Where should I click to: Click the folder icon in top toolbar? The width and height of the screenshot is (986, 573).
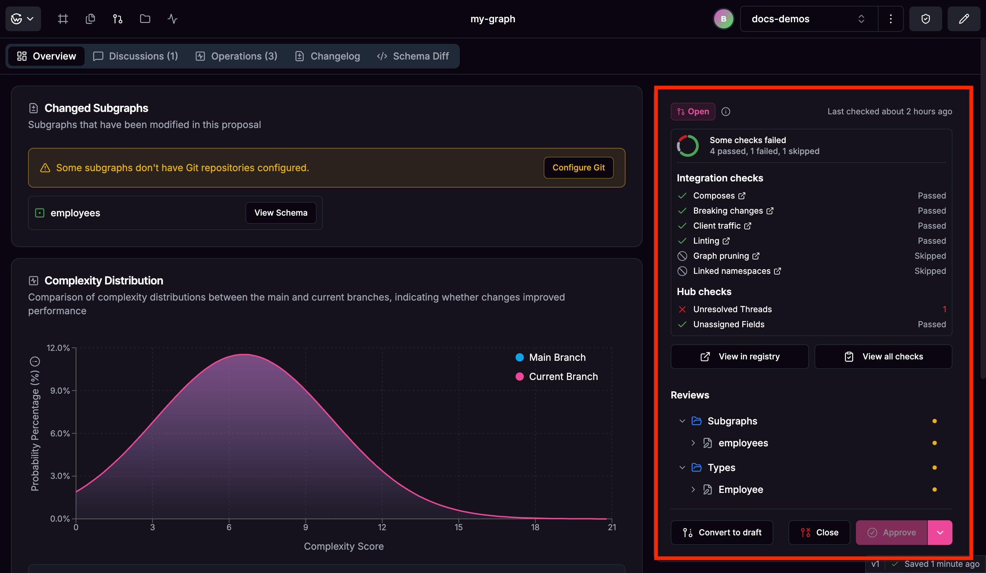coord(145,19)
